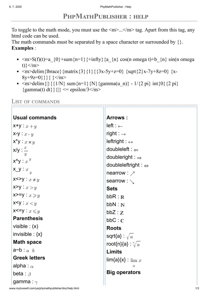Select the rendered alpha Greek letter

(x=32, y=267)
